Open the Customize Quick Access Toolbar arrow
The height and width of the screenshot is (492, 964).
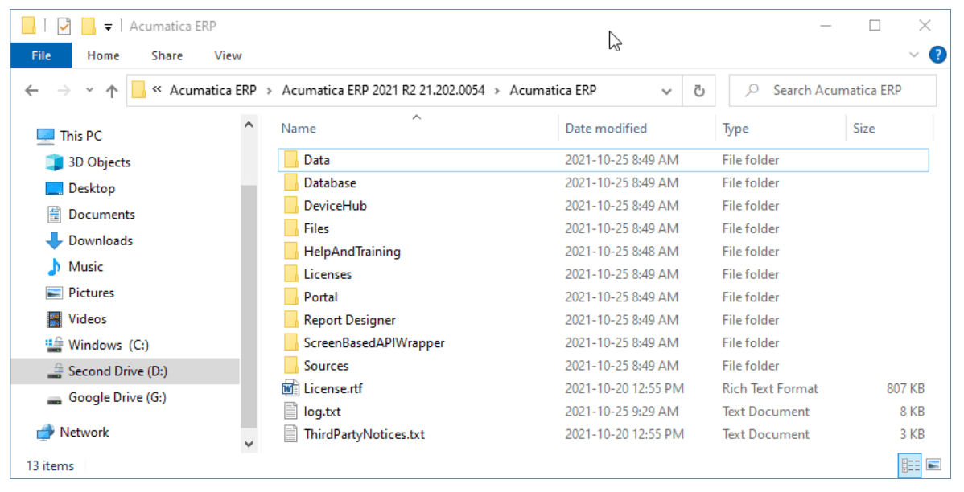108,27
